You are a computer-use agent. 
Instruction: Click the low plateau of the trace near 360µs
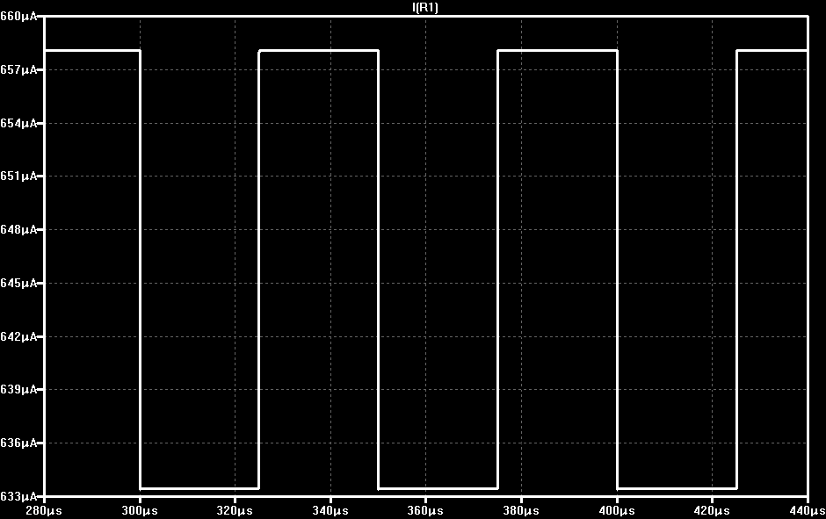(438, 488)
